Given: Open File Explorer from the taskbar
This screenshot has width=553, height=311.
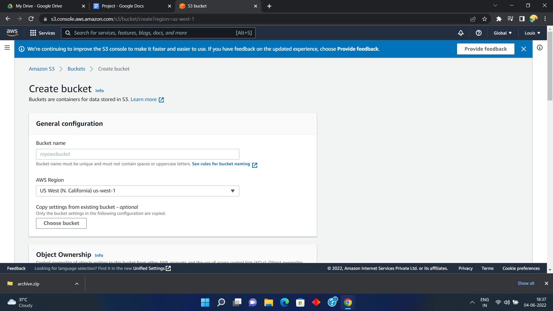Looking at the screenshot, I should (268, 302).
